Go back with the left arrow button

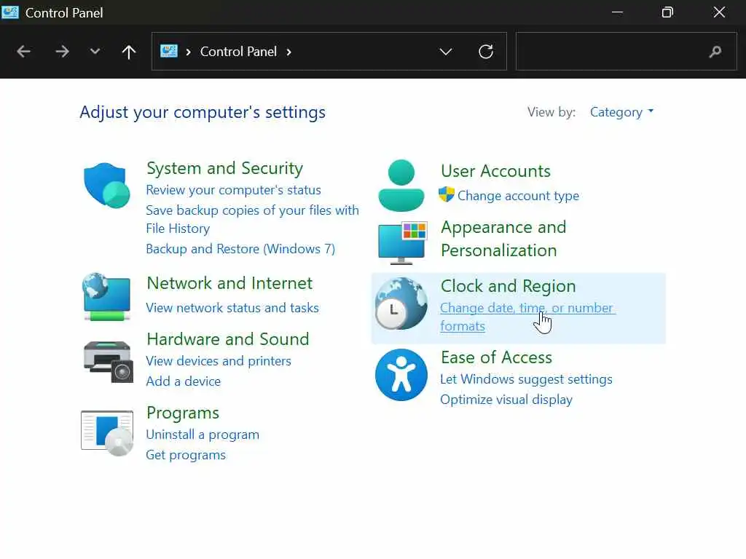[23, 52]
